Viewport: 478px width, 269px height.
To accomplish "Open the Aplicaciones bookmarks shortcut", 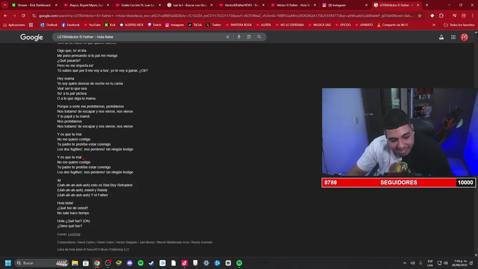I will [x=14, y=25].
